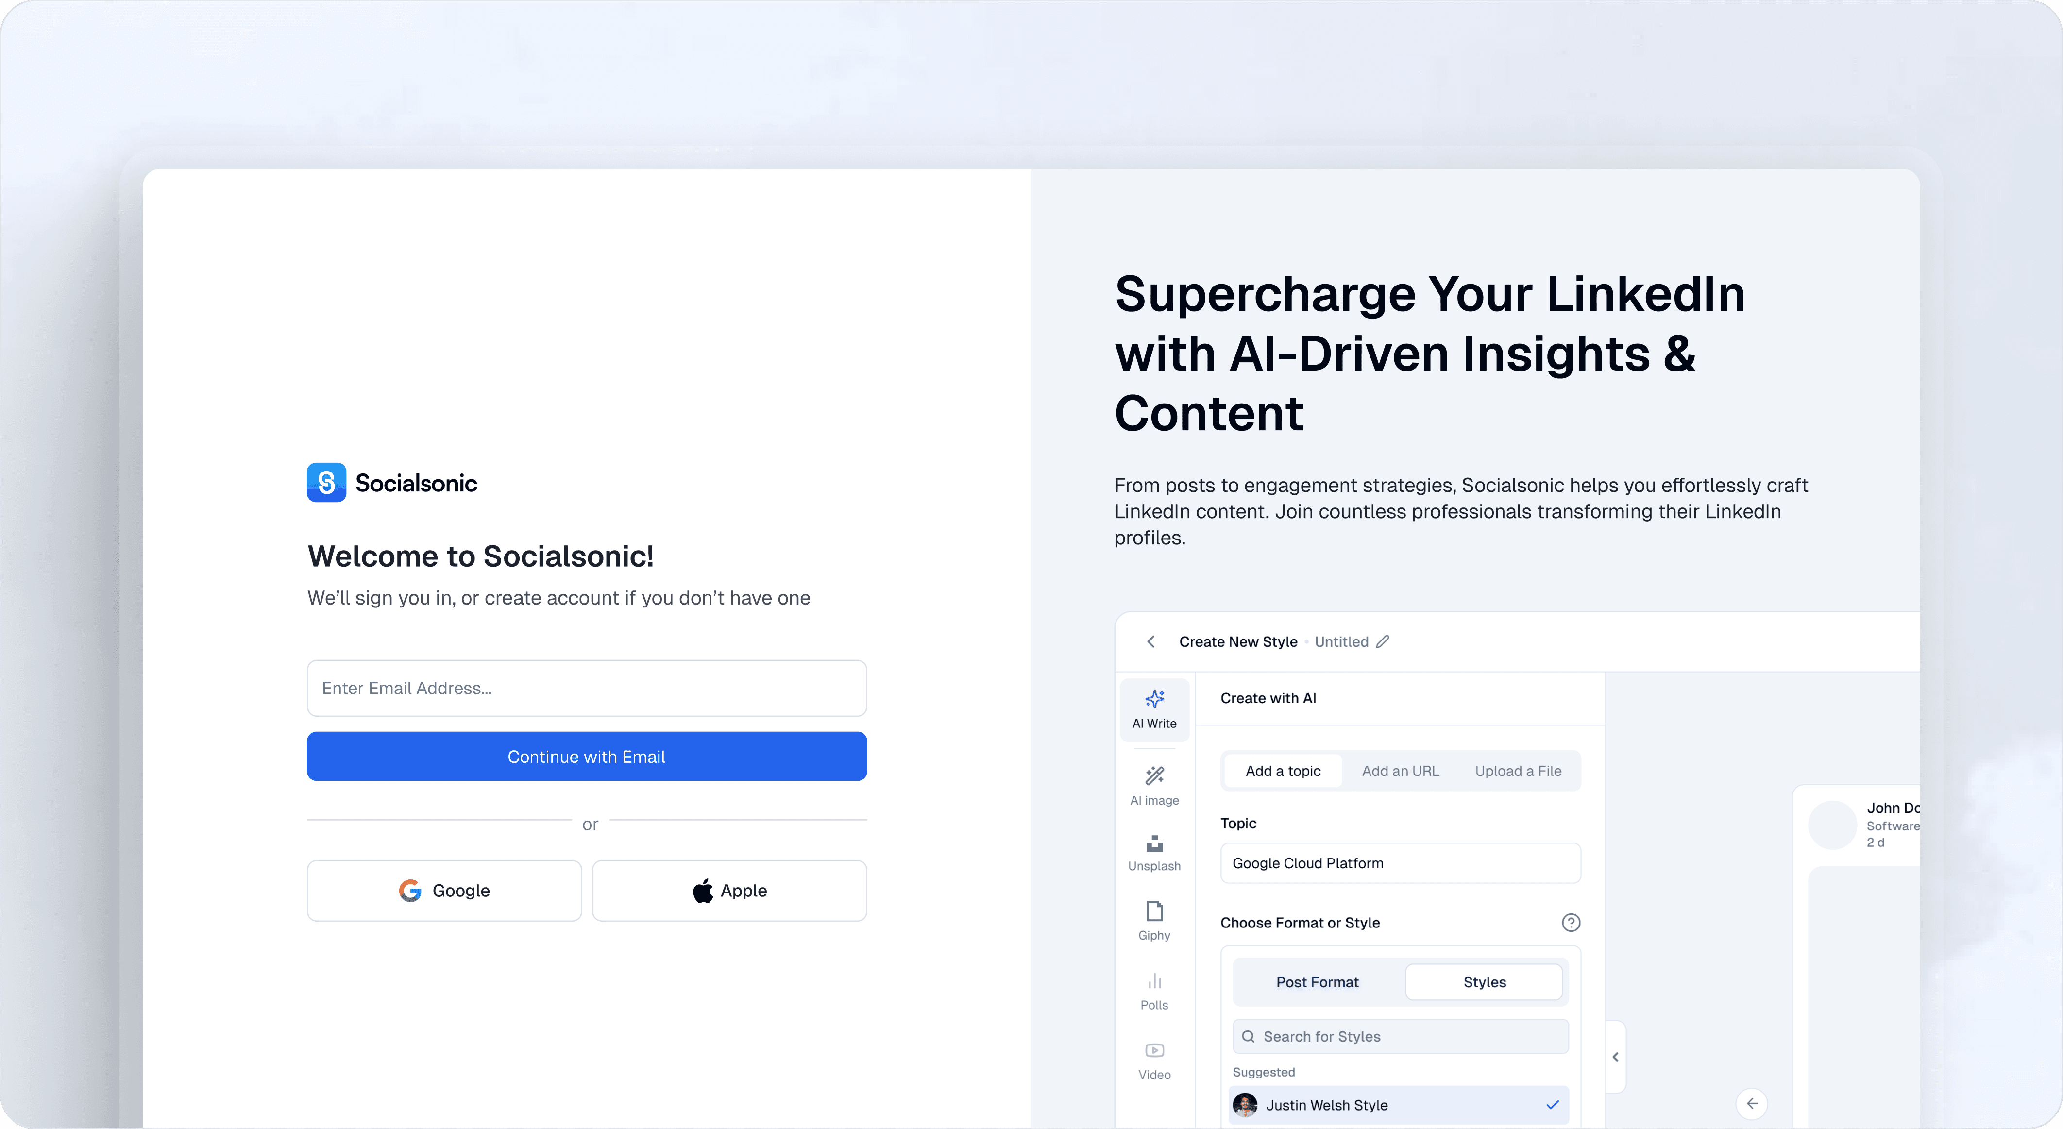Click the Socialsonic logo icon
2063x1129 pixels.
click(x=326, y=483)
